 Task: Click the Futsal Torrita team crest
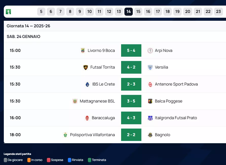[86, 67]
